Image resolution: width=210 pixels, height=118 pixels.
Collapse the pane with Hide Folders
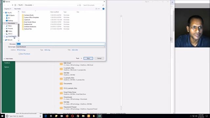click(8, 59)
